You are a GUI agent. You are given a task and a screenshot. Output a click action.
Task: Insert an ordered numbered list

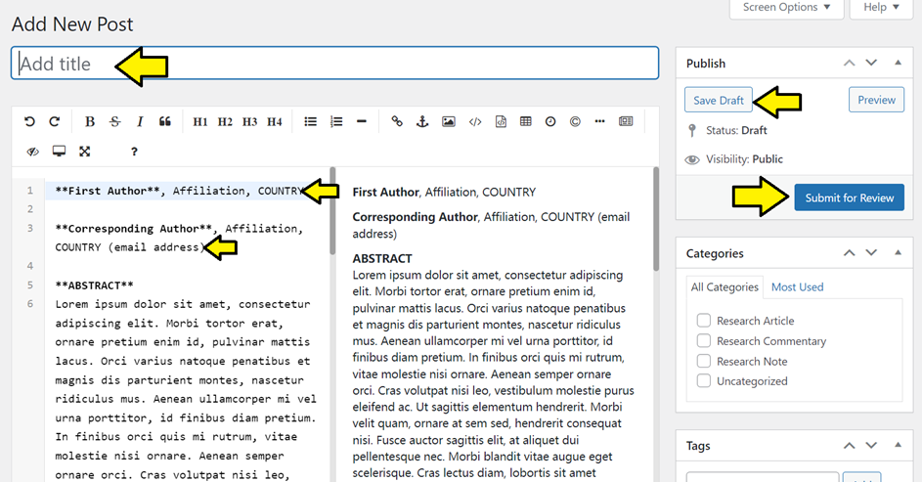(336, 121)
